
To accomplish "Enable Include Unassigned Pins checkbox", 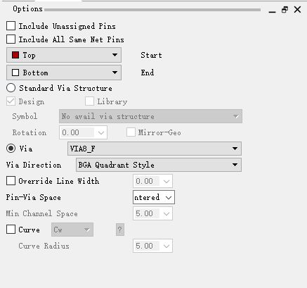I will pos(11,26).
